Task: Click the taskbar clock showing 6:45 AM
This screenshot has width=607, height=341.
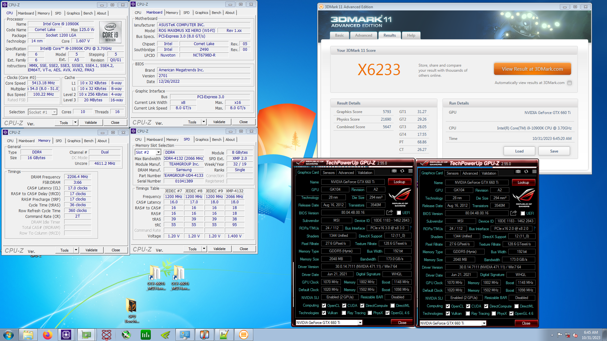Action: point(591,335)
